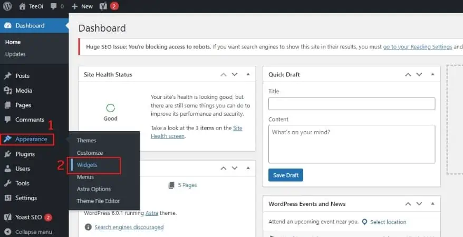463x237 pixels.
Task: Click the location pin icon in Events
Action: point(365,222)
